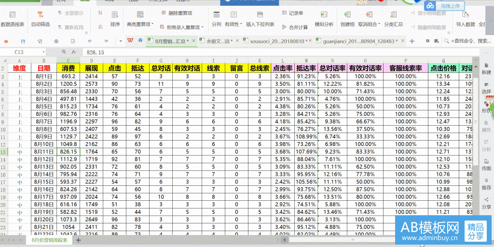
Task: Click the zoom magnifier beside name box
Action: (x=64, y=52)
